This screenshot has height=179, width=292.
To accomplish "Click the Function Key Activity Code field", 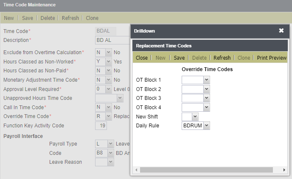I will click(101, 126).
